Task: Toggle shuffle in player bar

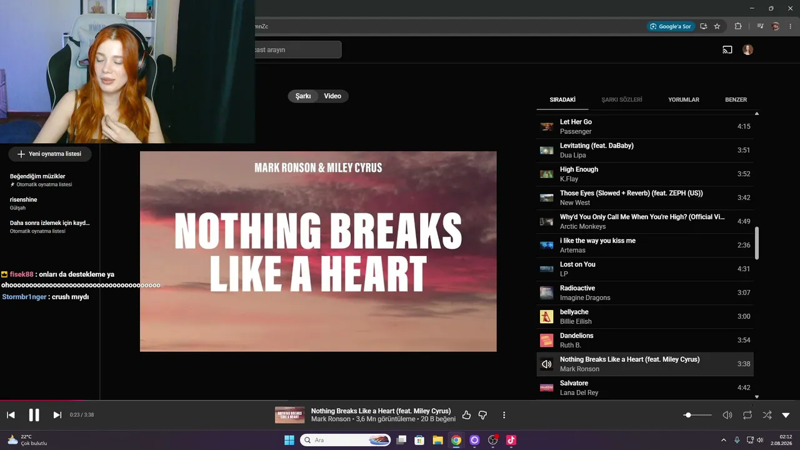Action: [x=767, y=415]
